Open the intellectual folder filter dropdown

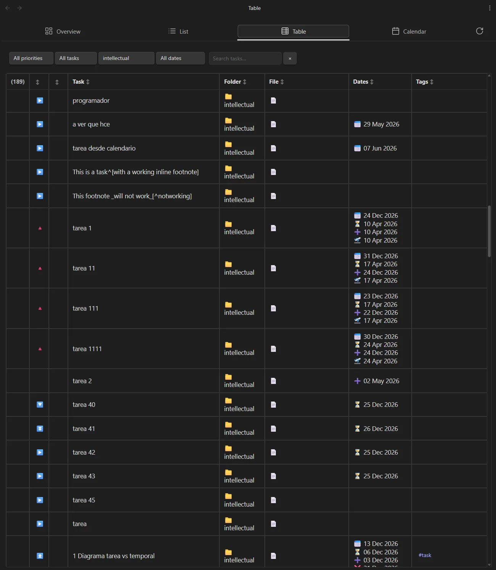click(x=126, y=58)
